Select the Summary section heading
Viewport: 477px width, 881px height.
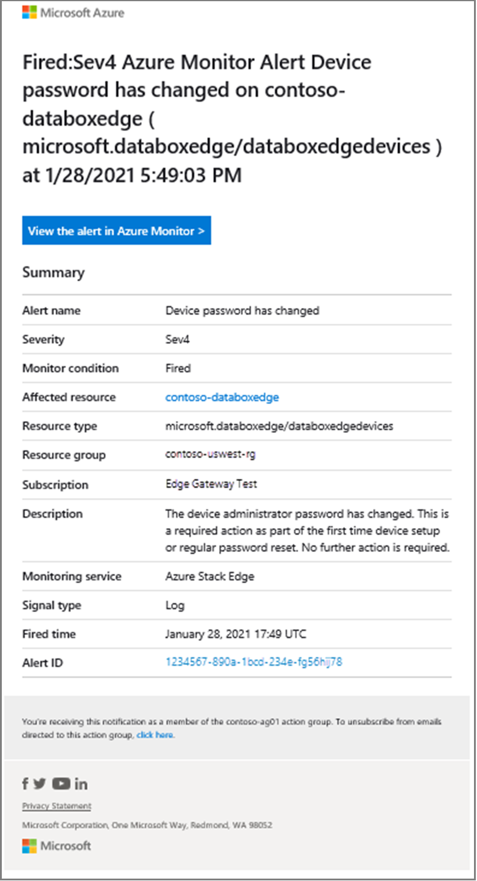click(53, 272)
